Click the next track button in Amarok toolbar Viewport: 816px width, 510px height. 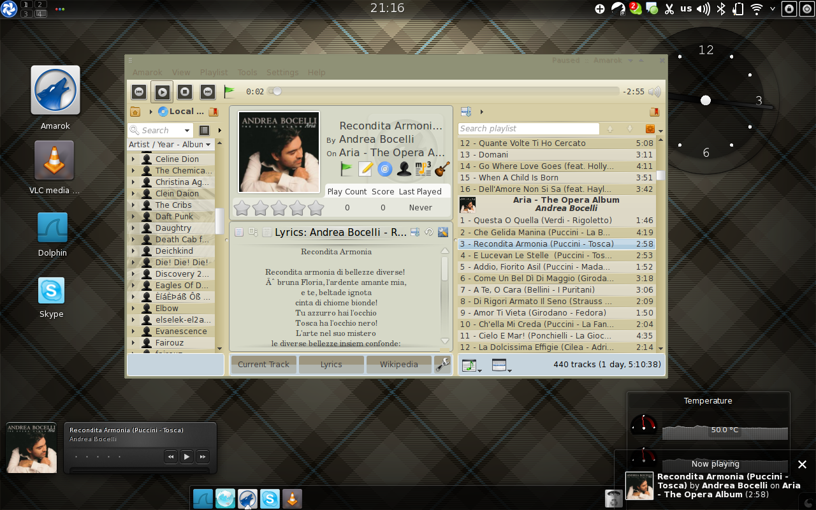207,92
